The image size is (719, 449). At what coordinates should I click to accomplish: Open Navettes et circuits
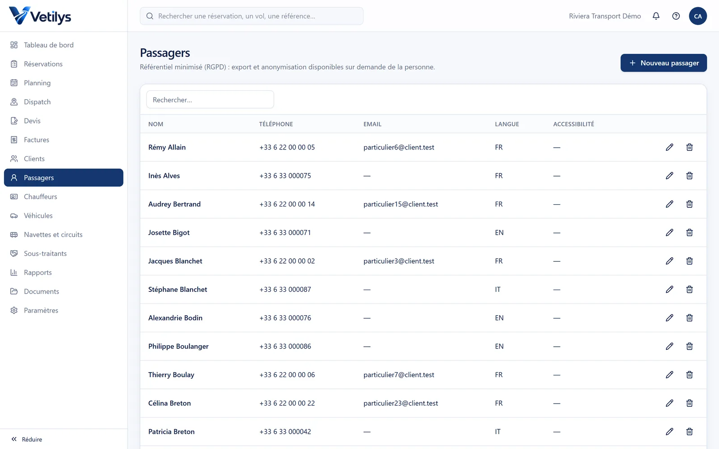tap(63, 234)
